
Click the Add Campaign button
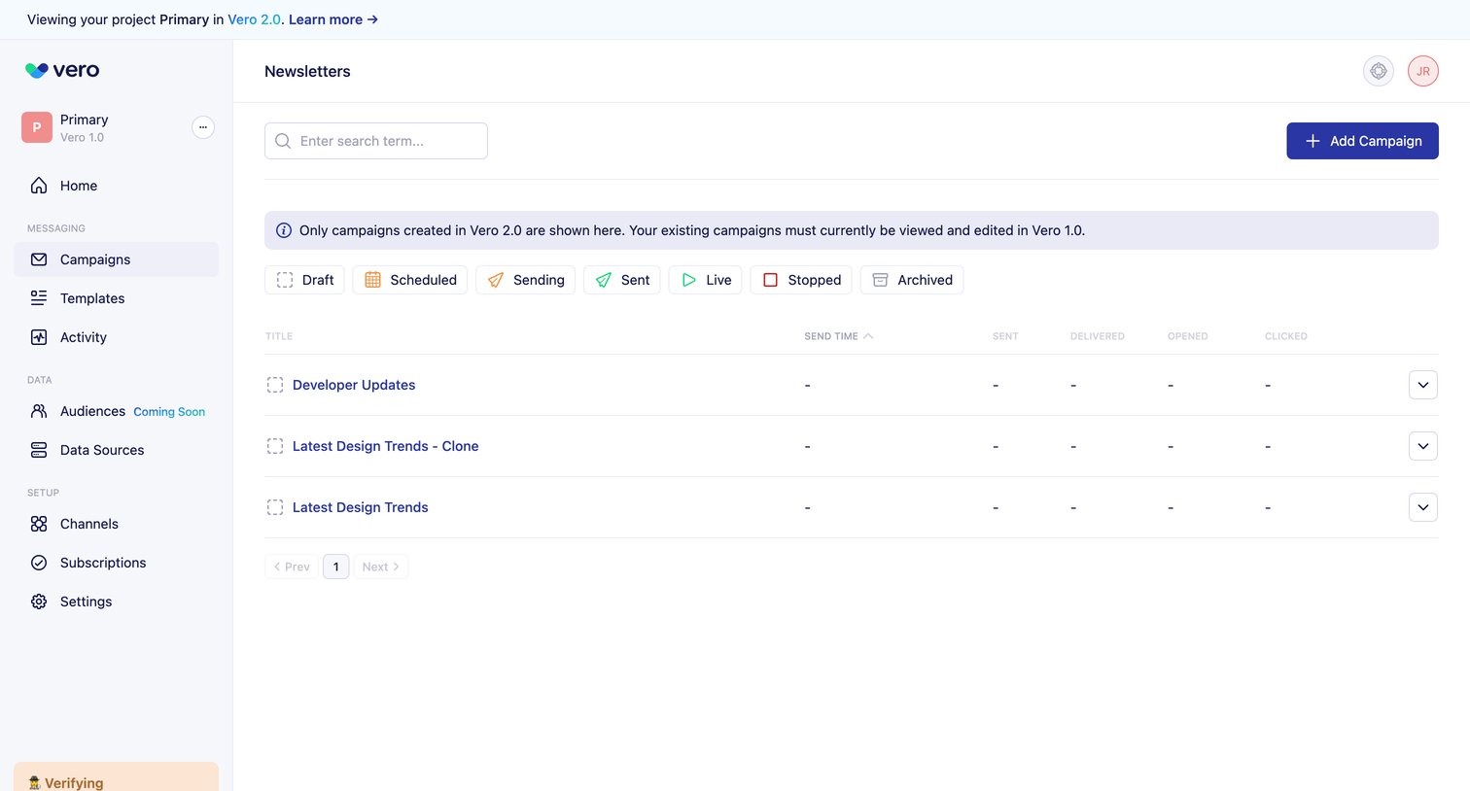1362,141
